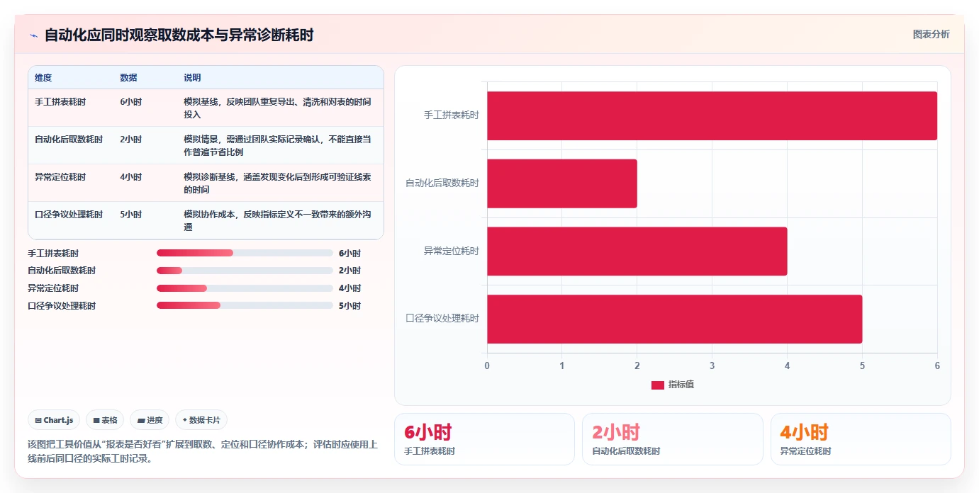The image size is (979, 493).
Task: Click the footnote paragraph starting 该图把工具价值
Action: (x=203, y=451)
